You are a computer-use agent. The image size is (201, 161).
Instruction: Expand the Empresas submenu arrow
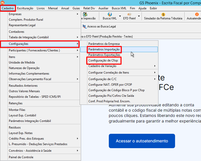point(78,14)
